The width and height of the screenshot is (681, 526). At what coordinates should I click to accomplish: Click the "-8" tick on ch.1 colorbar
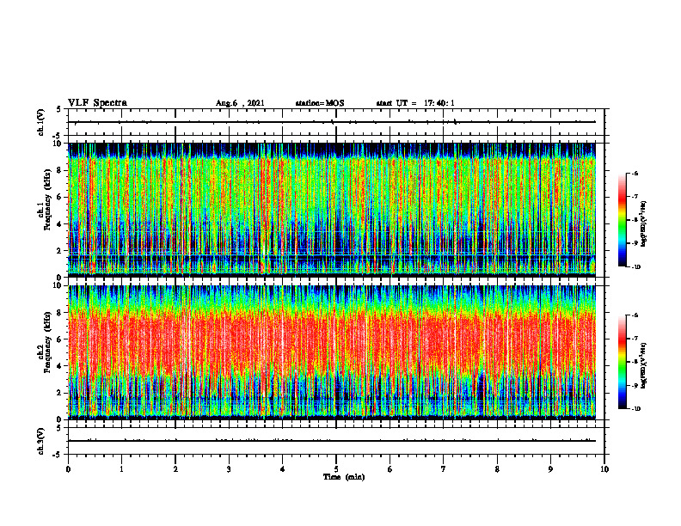[635, 220]
